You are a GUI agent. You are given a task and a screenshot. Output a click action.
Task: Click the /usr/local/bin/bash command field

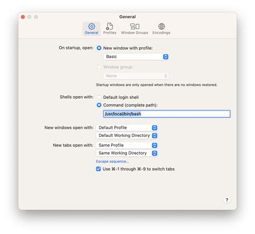pos(167,114)
